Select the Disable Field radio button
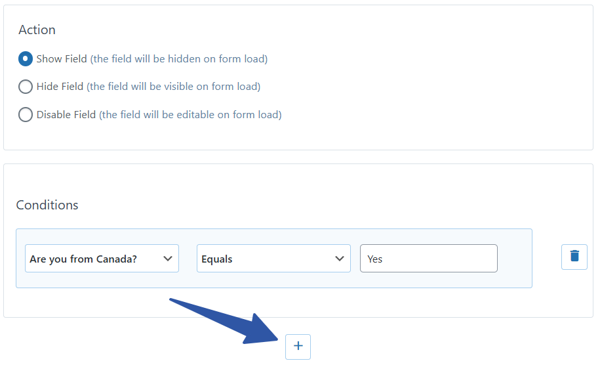600x365 pixels. (26, 115)
